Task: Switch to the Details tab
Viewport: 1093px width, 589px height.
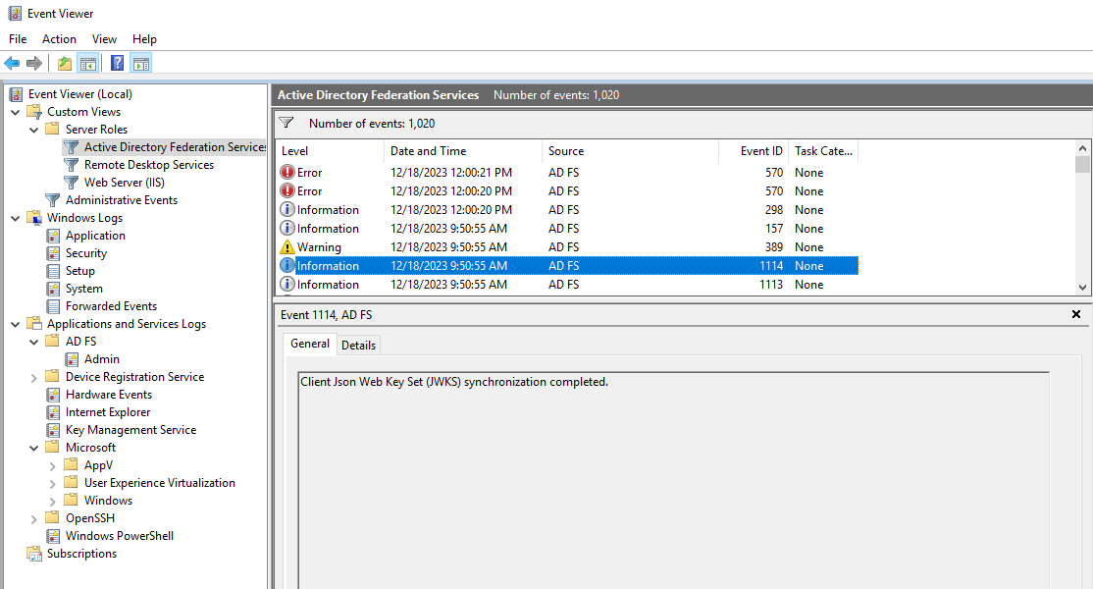Action: click(358, 345)
